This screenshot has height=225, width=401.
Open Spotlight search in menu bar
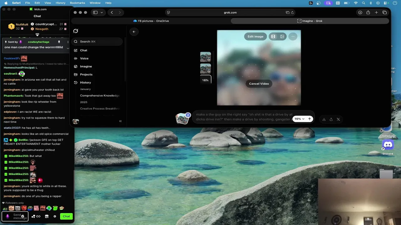pyautogui.click(x=363, y=3)
